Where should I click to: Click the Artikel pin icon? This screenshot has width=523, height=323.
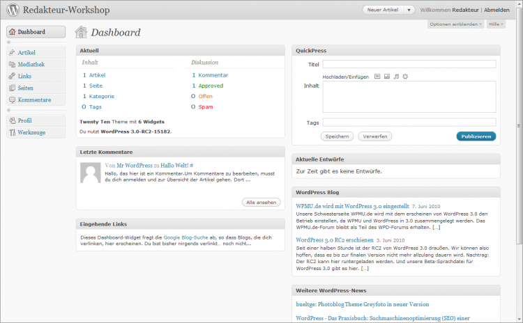[12, 53]
